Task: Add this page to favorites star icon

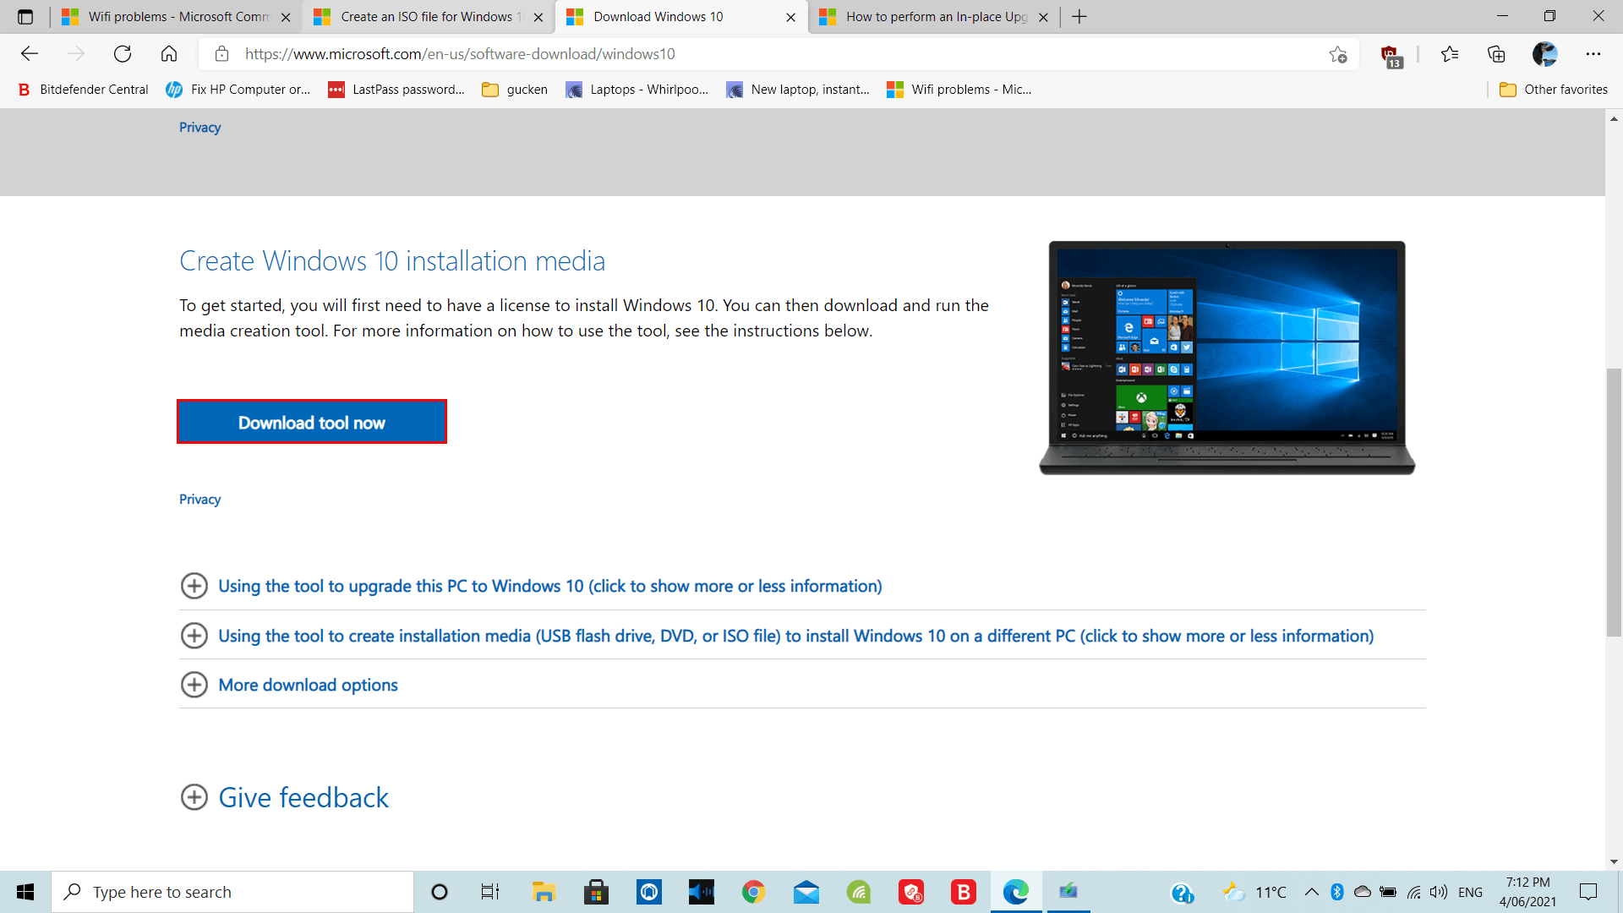Action: point(1337,54)
